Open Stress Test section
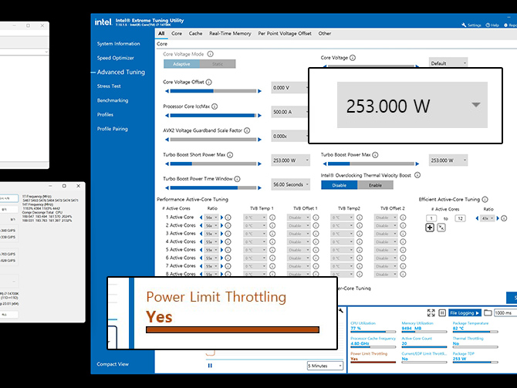517x388 pixels. [x=109, y=86]
